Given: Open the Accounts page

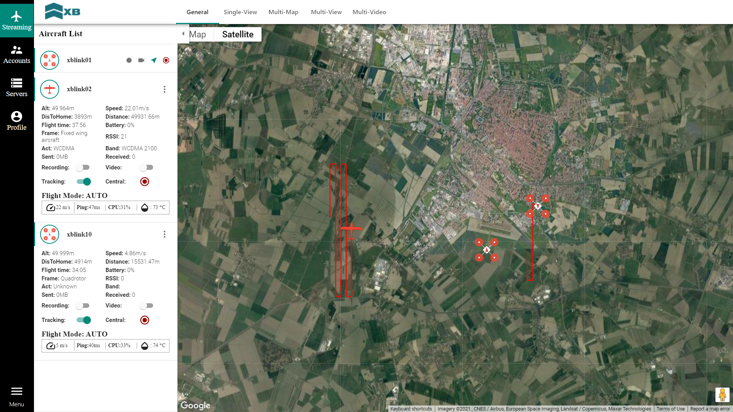Looking at the screenshot, I should 16,55.
